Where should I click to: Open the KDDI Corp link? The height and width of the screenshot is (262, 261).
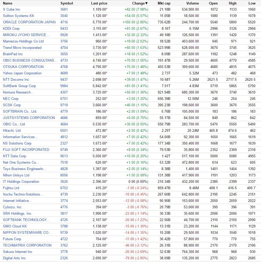tap(11, 28)
